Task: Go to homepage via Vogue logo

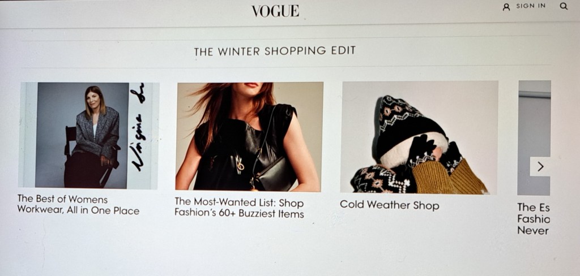Action: pyautogui.click(x=275, y=11)
